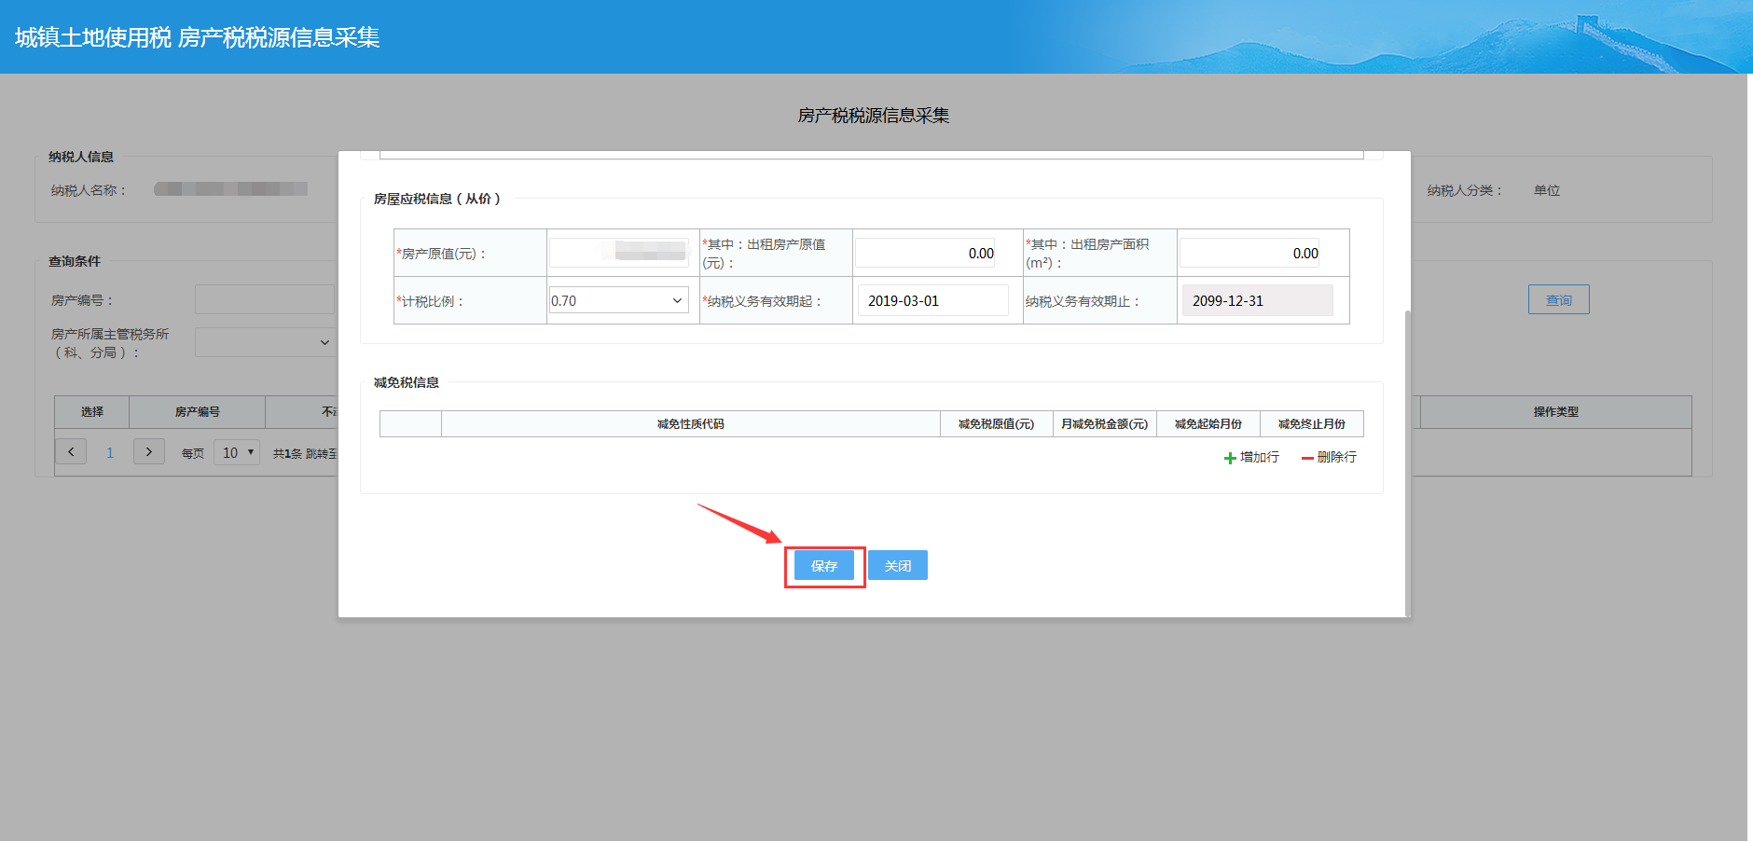Click the 关闭 close button
This screenshot has width=1753, height=842.
pos(897,564)
